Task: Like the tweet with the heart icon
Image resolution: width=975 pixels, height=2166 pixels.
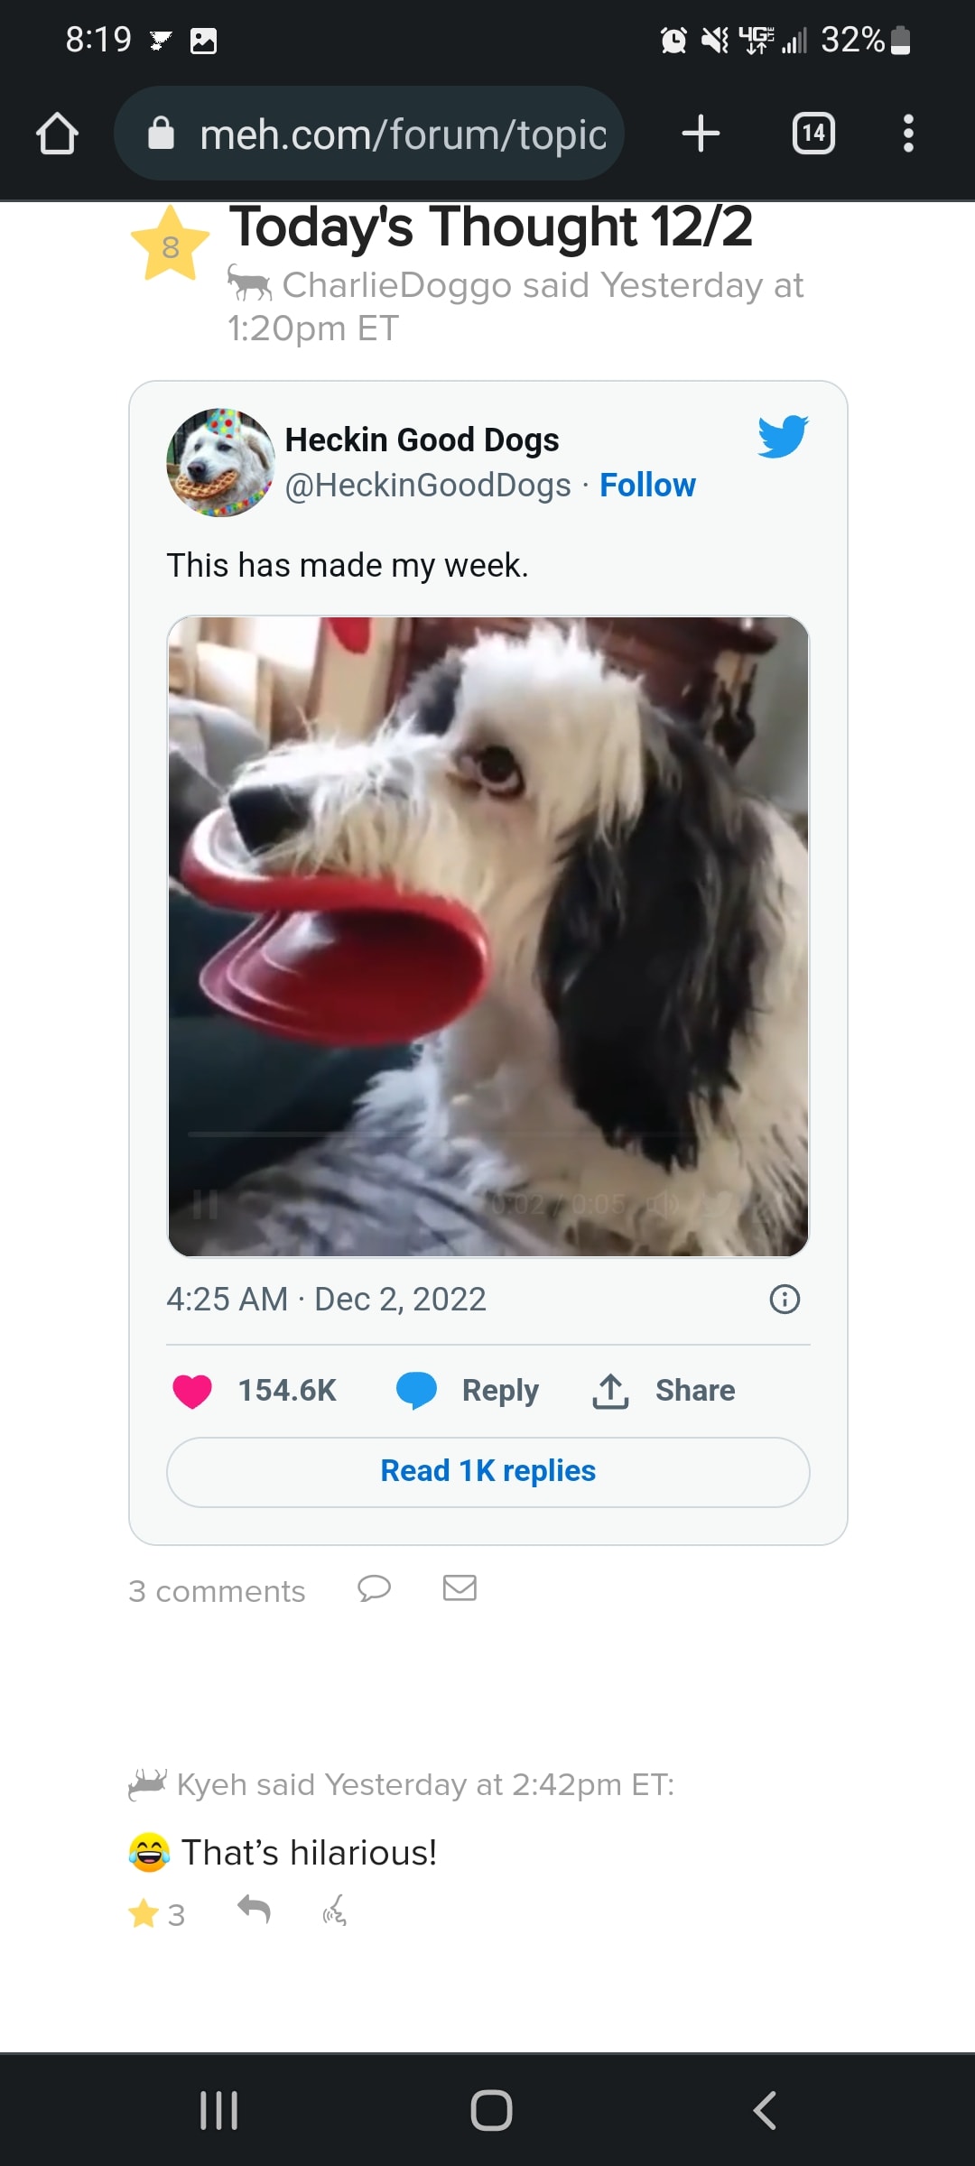Action: (x=192, y=1391)
